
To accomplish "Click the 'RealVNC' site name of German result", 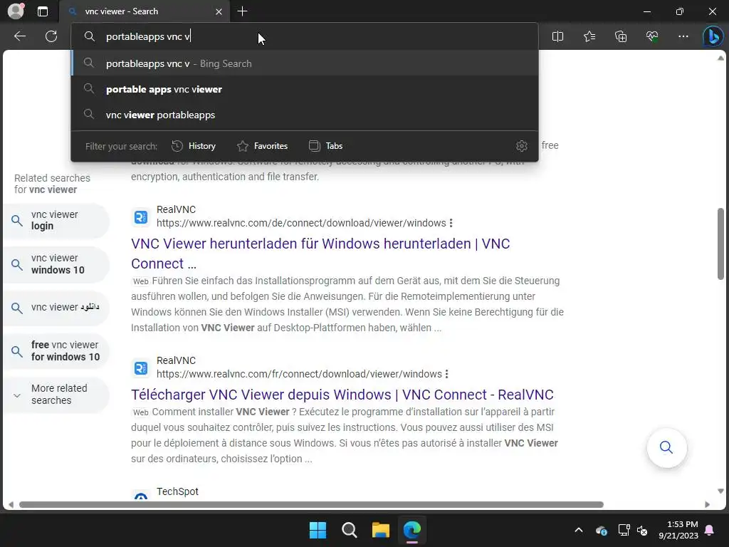I will (177, 210).
